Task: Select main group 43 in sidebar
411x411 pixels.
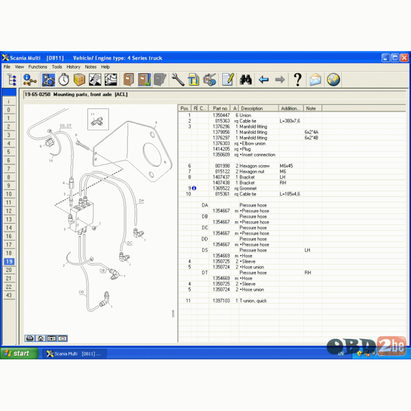Action: click(x=9, y=295)
